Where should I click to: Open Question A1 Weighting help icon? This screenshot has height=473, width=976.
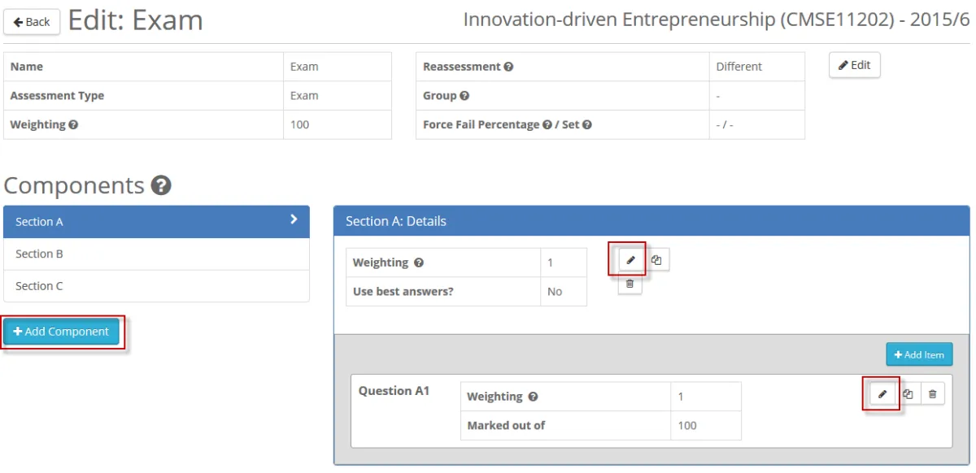[533, 397]
